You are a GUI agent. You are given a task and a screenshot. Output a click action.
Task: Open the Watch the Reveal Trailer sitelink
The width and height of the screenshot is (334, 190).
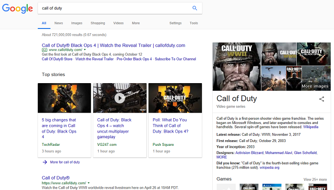coord(94,59)
